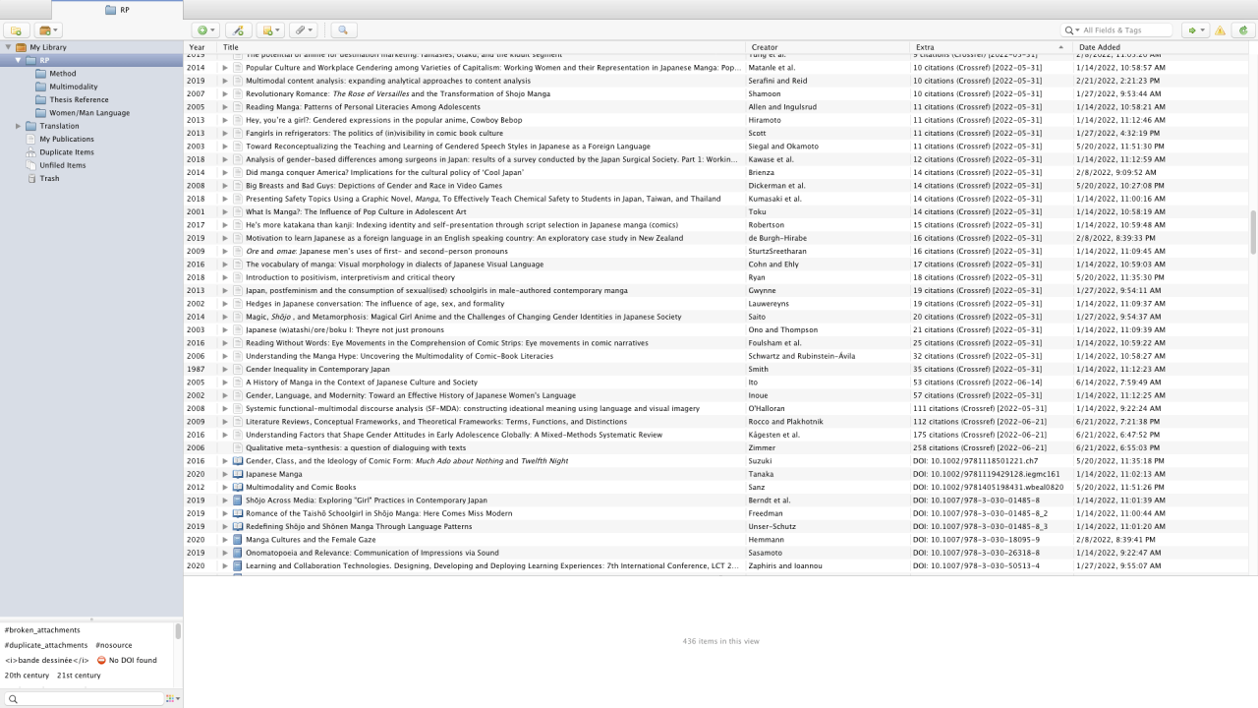This screenshot has height=708, width=1258.
Task: Sort by the Title column header
Action: point(482,47)
